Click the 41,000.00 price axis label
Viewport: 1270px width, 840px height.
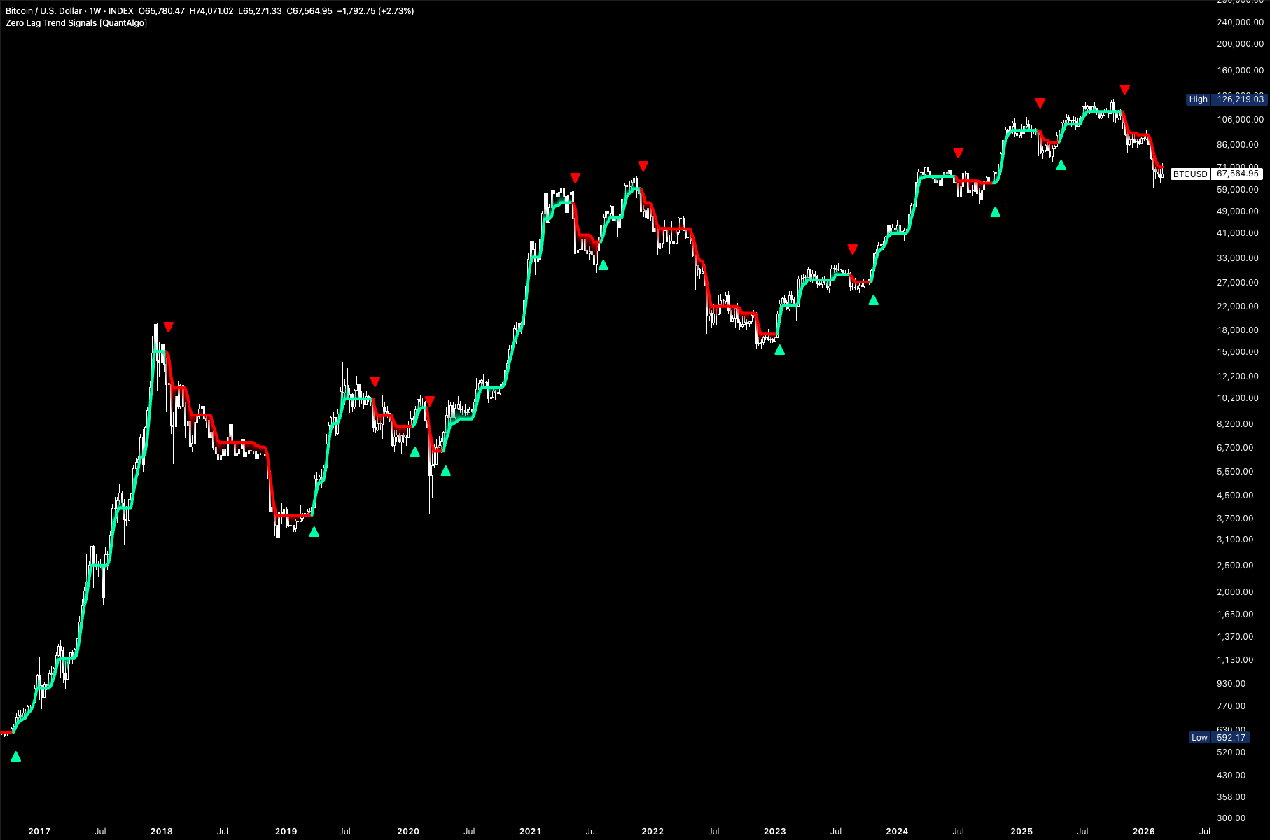point(1238,233)
